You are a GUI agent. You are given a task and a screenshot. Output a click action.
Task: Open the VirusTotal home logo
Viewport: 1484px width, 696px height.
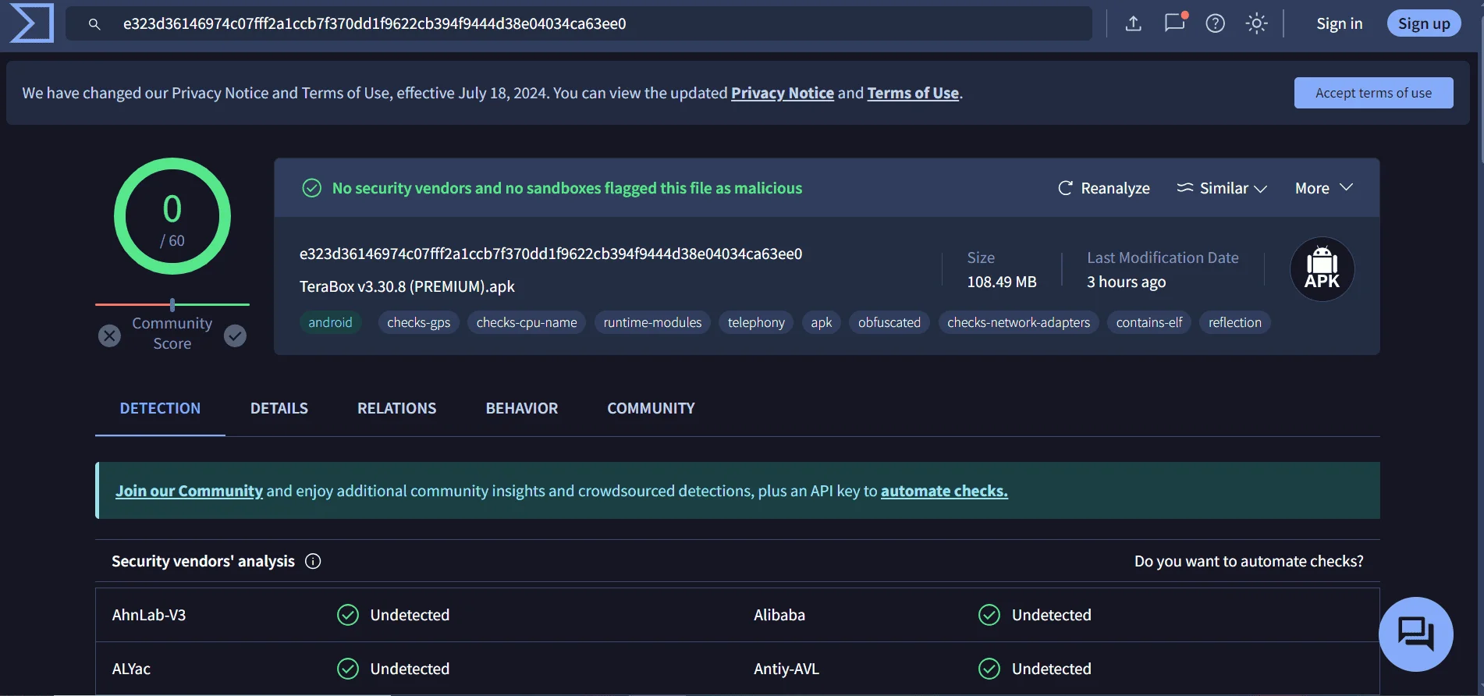[x=31, y=23]
